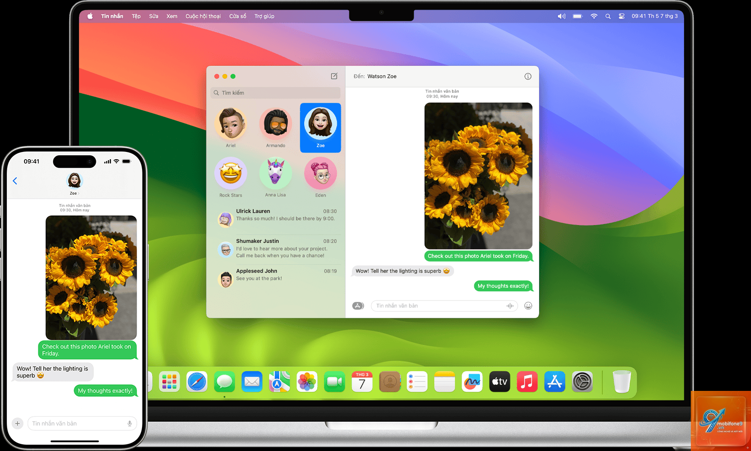
Task: Select the pinned Armando conversation
Action: (276, 127)
